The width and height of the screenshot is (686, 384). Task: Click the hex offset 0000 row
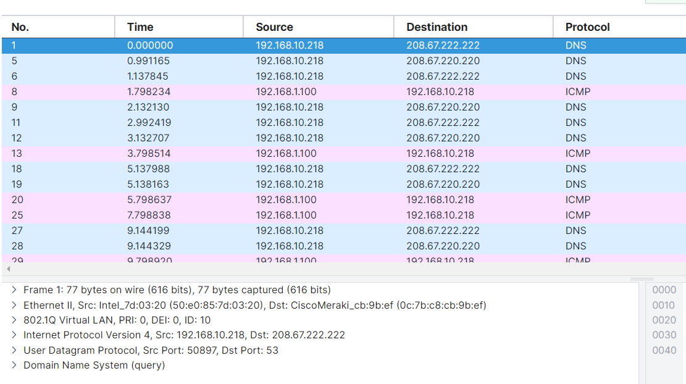[663, 290]
